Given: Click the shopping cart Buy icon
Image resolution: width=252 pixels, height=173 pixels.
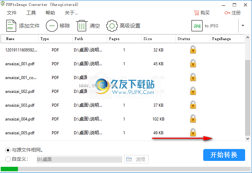Looking at the screenshot, I should [x=196, y=13].
